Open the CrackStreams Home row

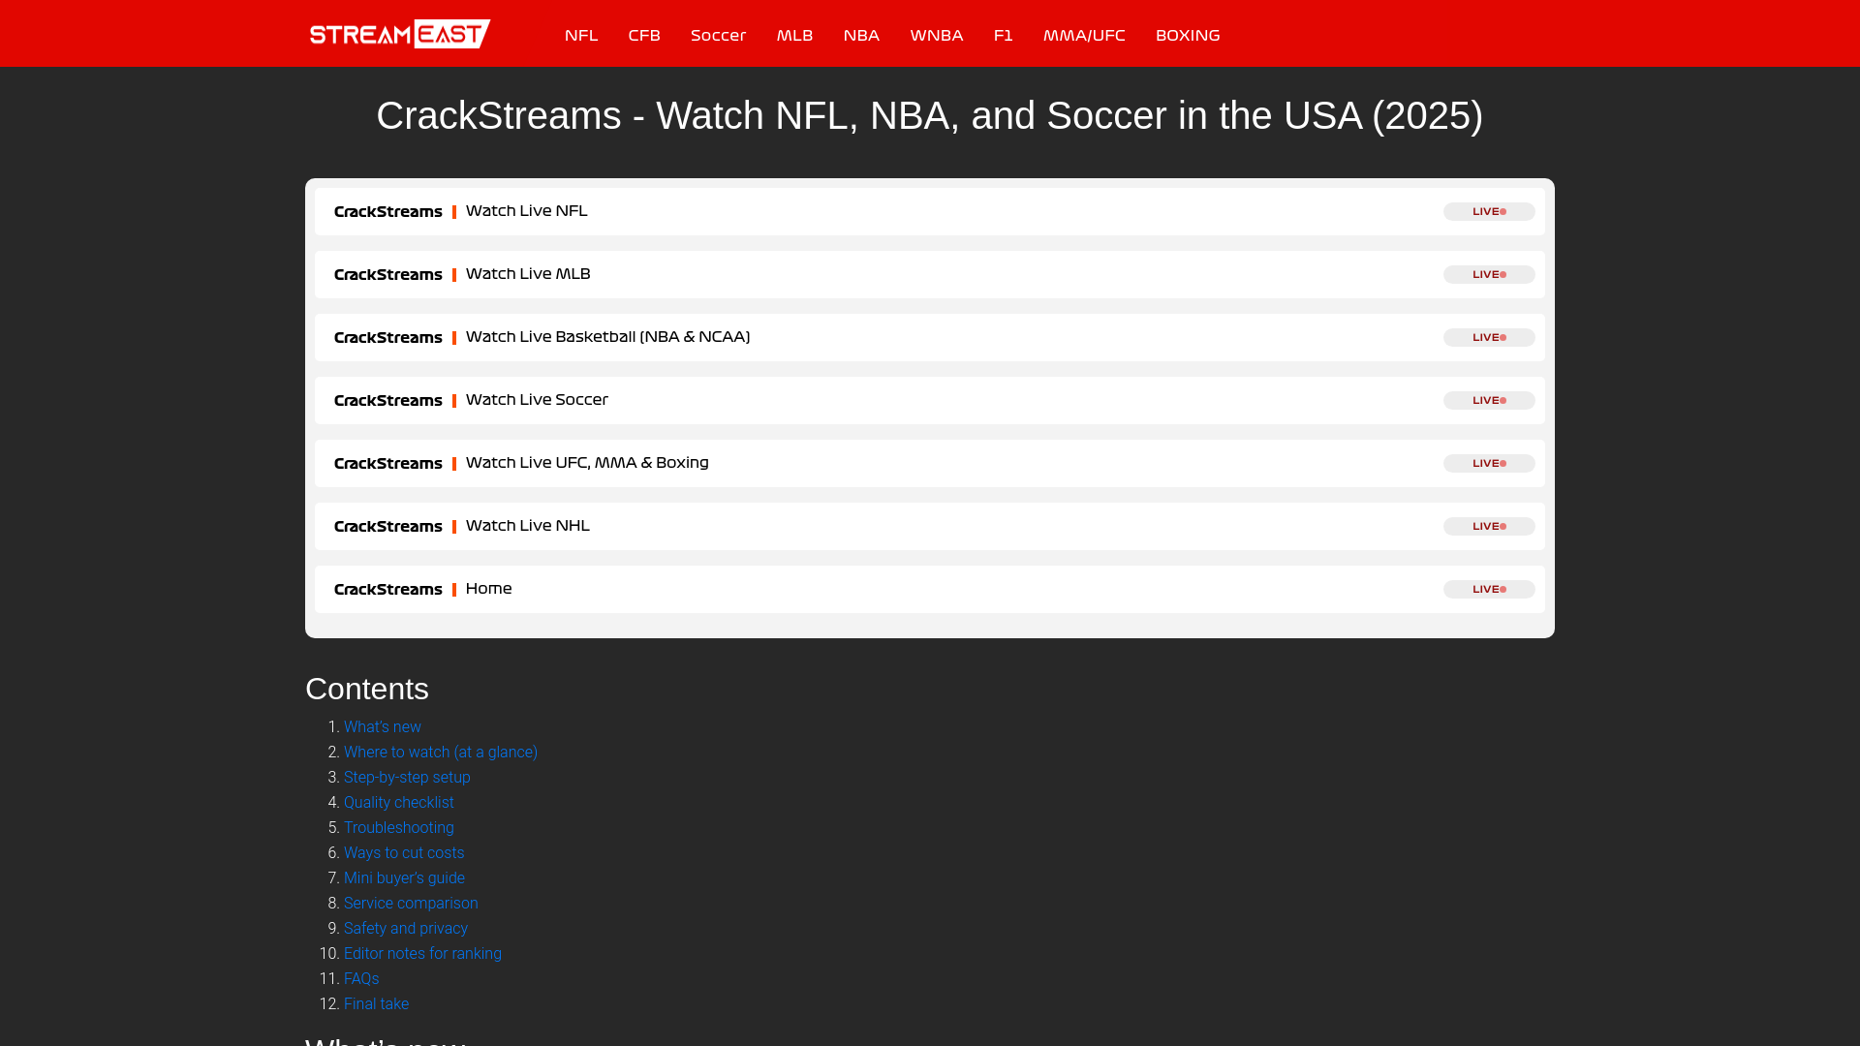pyautogui.click(x=930, y=589)
